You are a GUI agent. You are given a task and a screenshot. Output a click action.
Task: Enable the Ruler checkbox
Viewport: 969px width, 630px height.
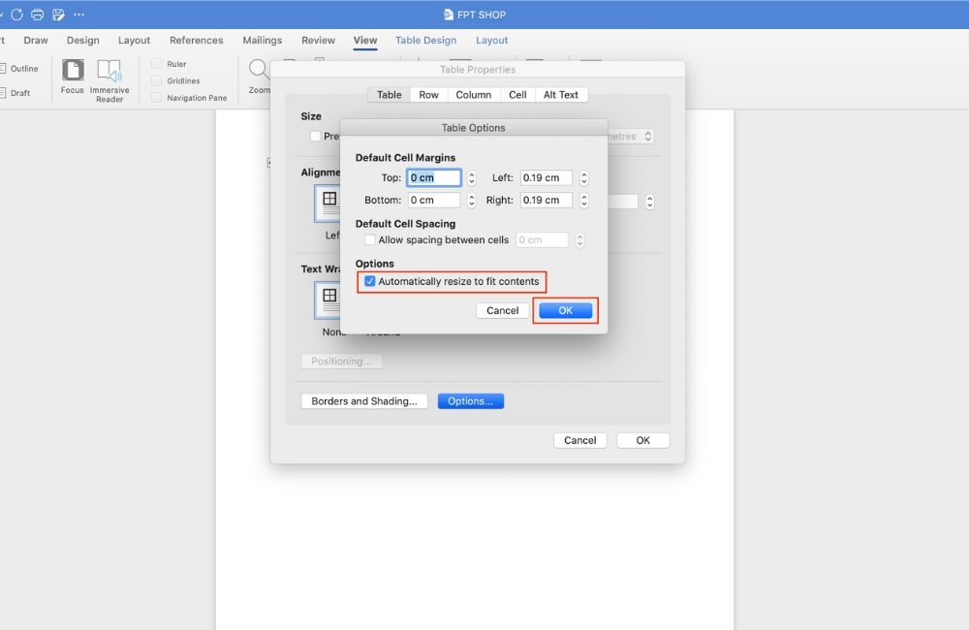coord(157,64)
